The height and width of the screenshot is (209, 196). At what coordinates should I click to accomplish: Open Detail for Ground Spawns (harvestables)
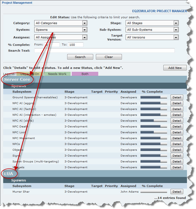(x=177, y=97)
